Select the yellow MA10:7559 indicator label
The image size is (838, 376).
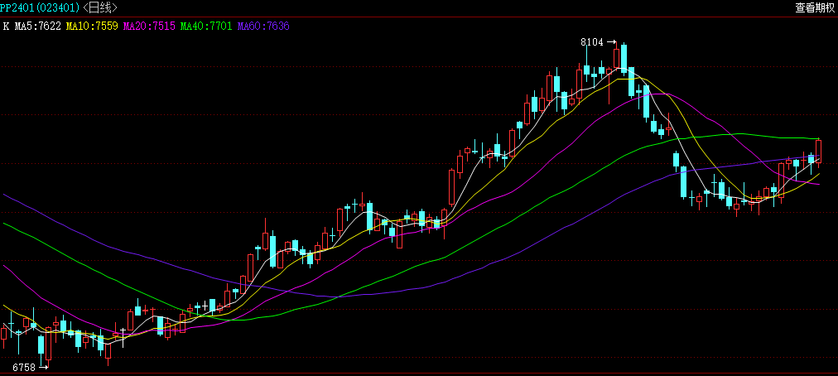pyautogui.click(x=92, y=26)
